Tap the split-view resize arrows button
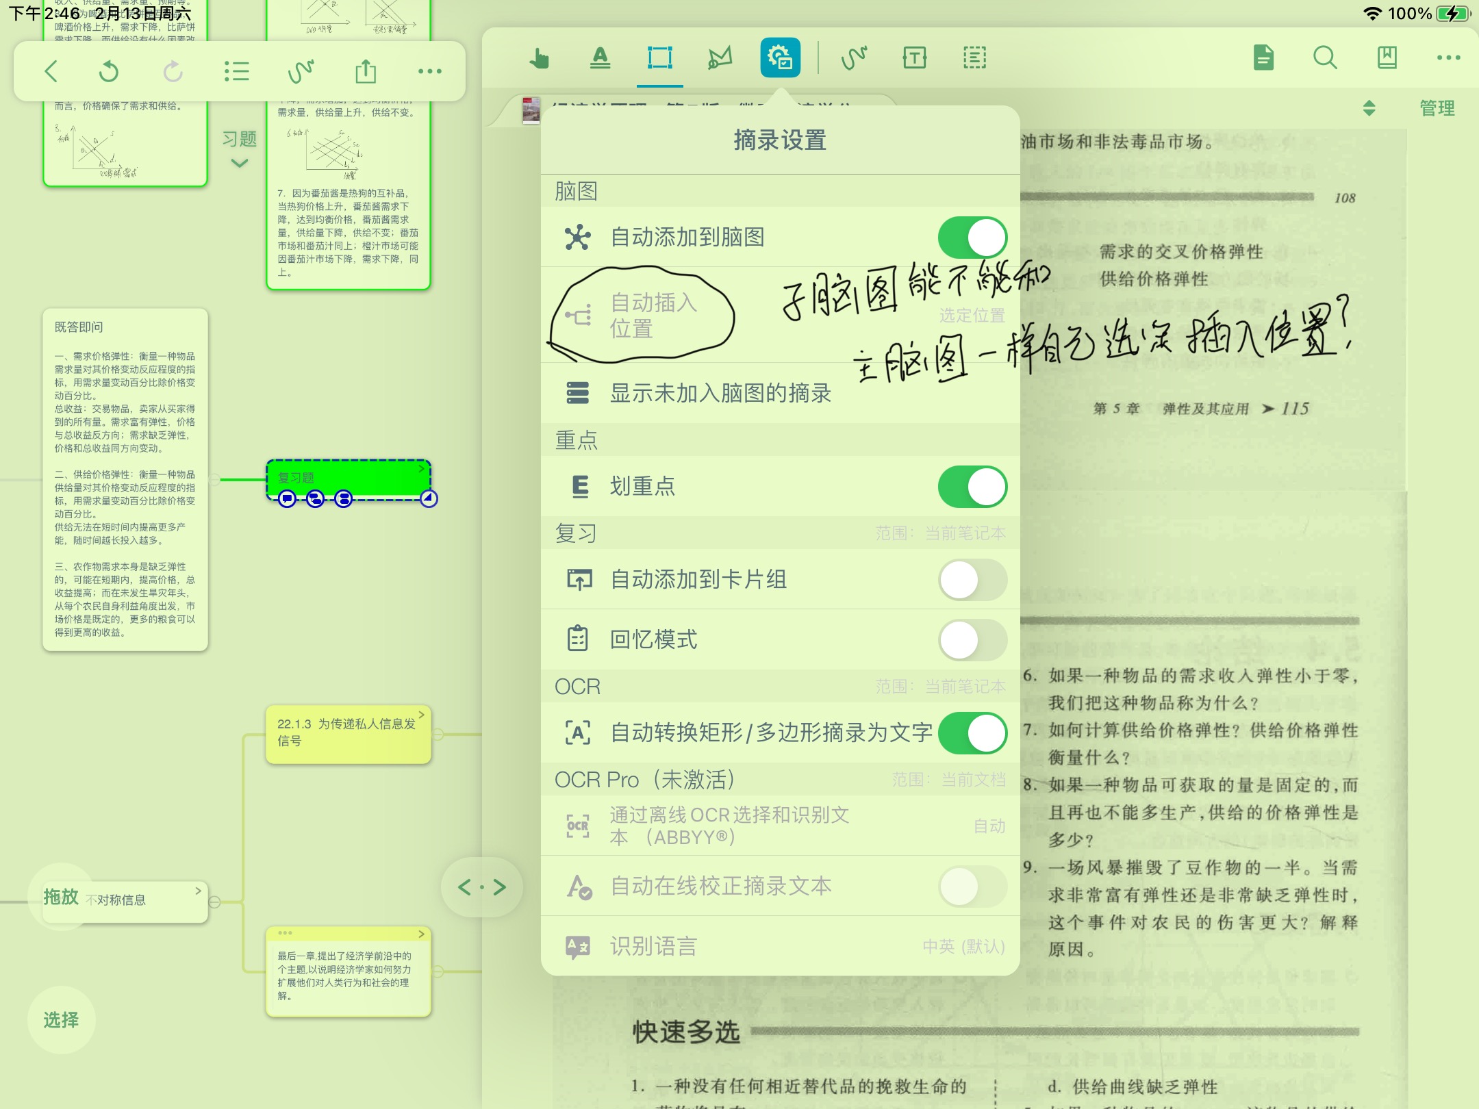 pos(482,887)
